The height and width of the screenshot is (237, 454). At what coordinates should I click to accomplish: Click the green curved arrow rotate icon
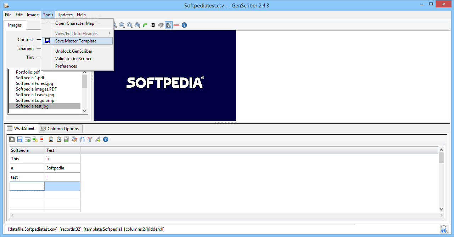tap(145, 25)
